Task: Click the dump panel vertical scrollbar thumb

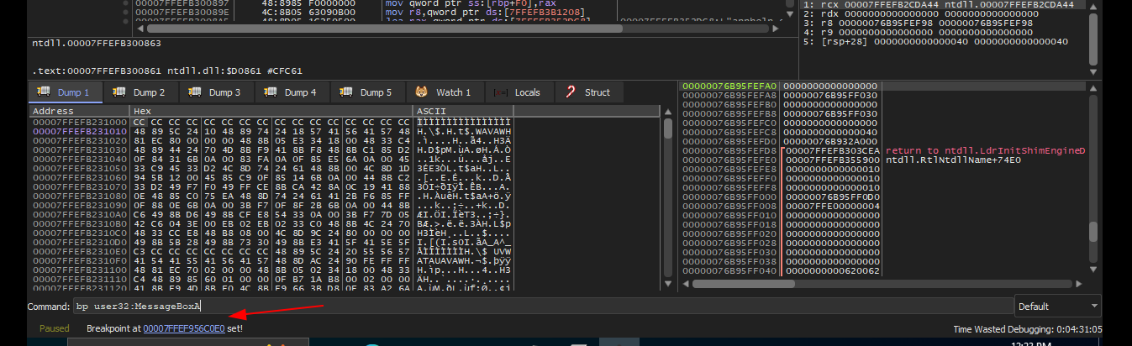Action: (x=668, y=128)
